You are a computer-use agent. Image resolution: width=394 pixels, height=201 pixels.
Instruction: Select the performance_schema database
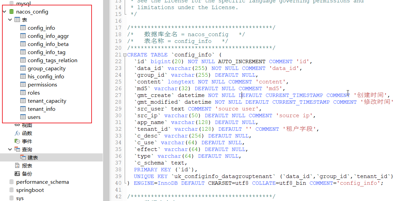(x=43, y=182)
